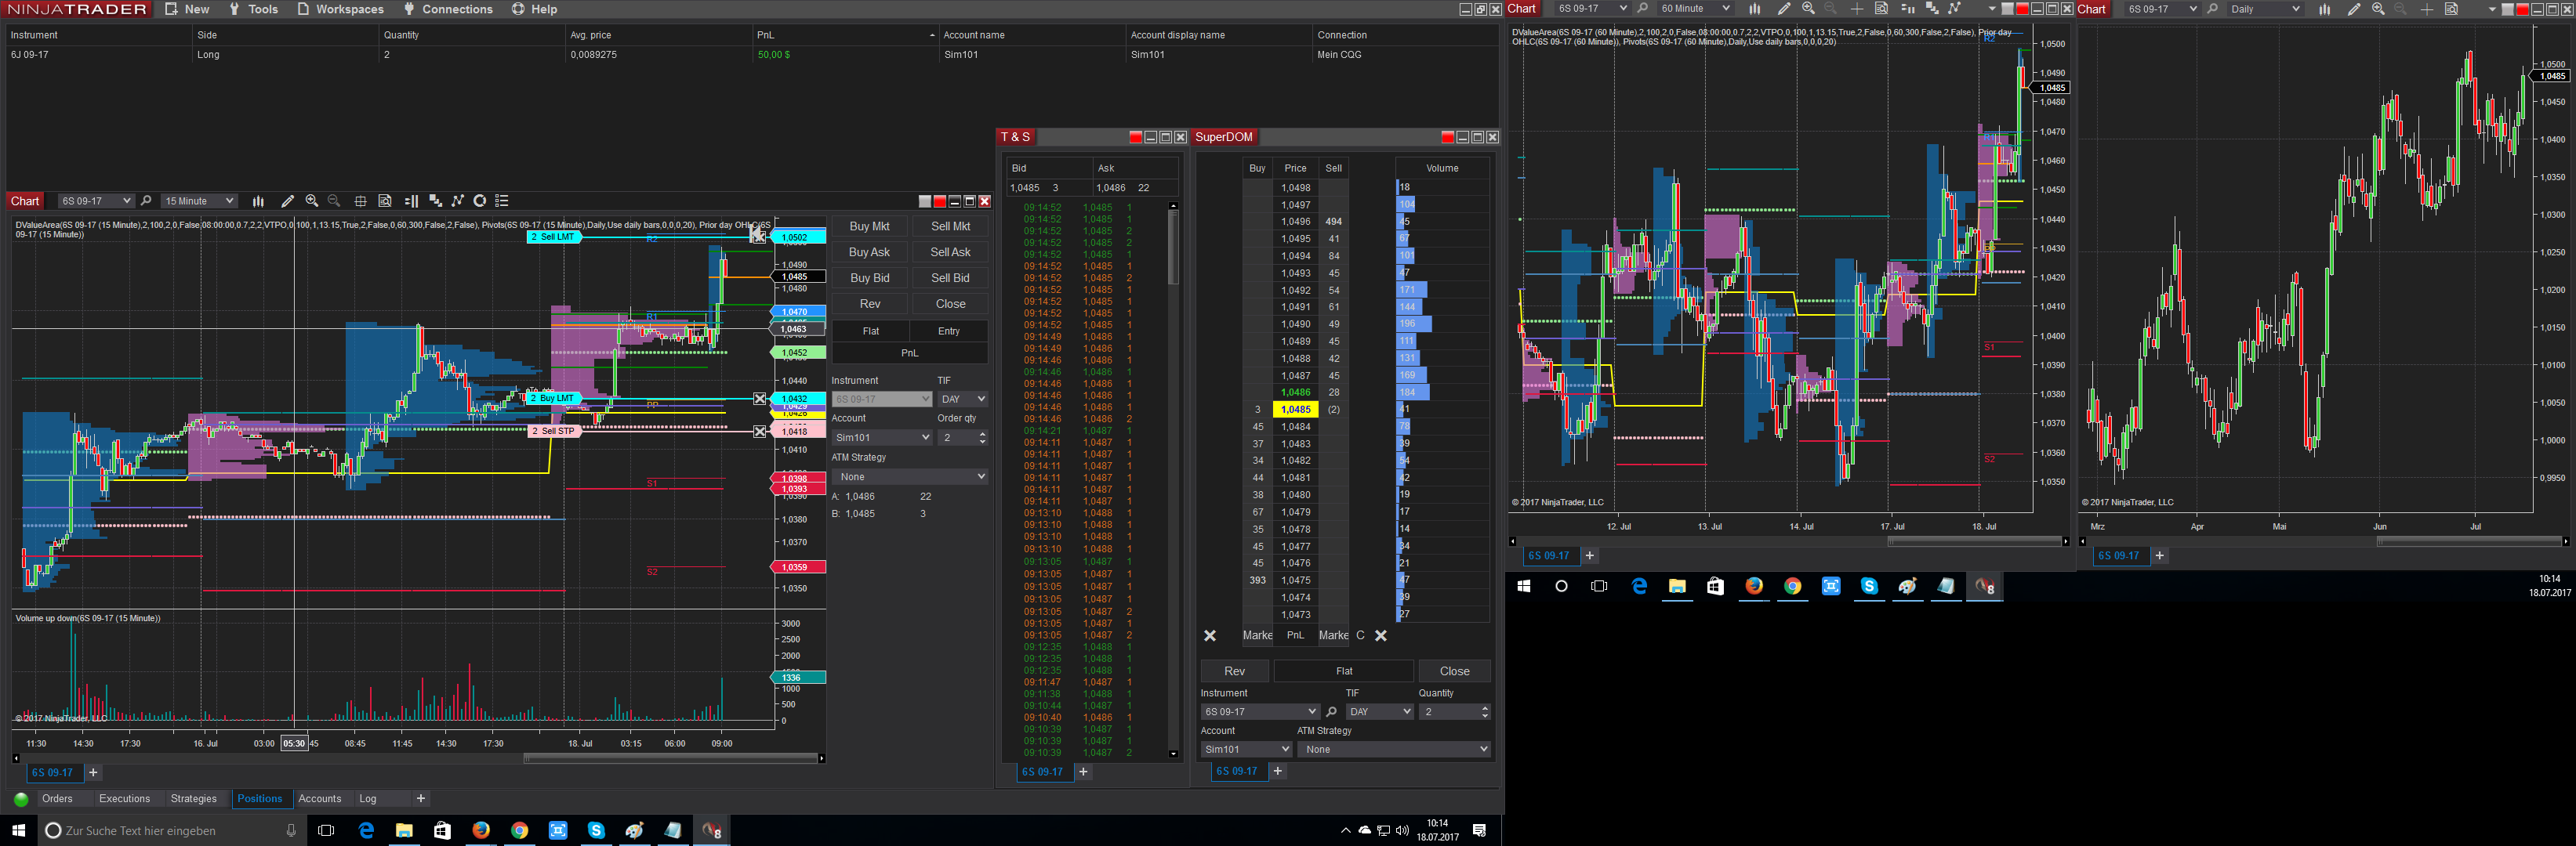Open Firefox from the Windows taskbar
The width and height of the screenshot is (2576, 846).
tap(481, 830)
